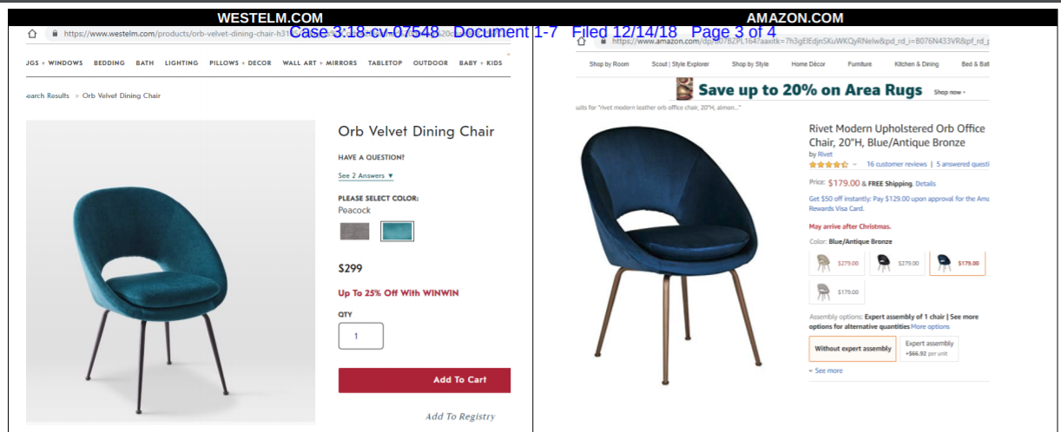Choose Expert assembly +$66.92 option

point(930,349)
